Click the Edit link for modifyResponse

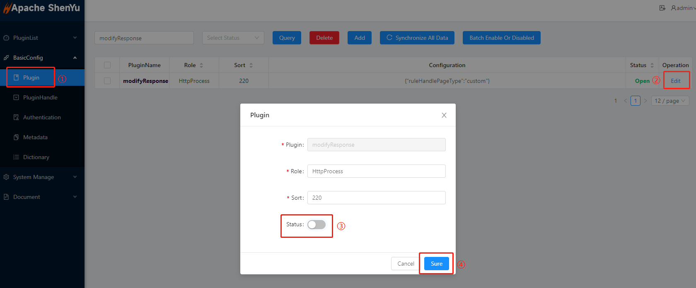pyautogui.click(x=676, y=81)
